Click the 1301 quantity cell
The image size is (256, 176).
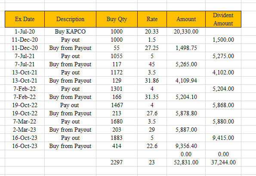(117, 89)
